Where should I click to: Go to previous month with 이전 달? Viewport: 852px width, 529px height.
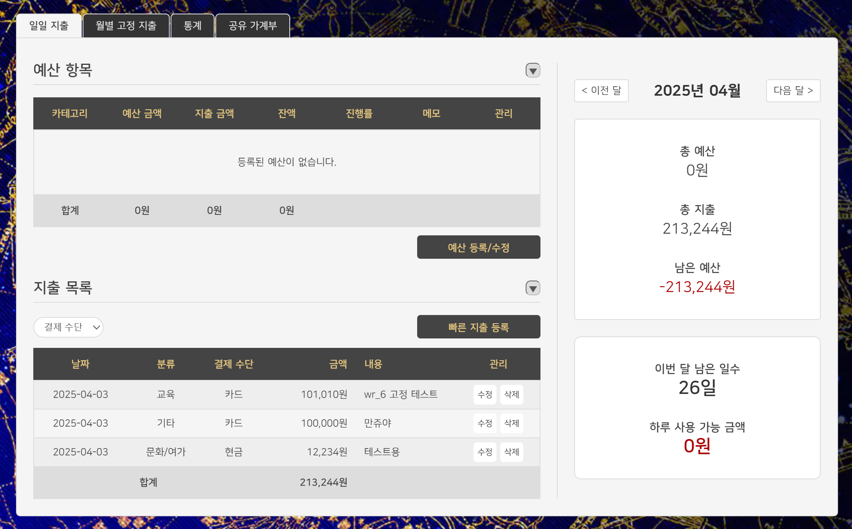pyautogui.click(x=601, y=91)
